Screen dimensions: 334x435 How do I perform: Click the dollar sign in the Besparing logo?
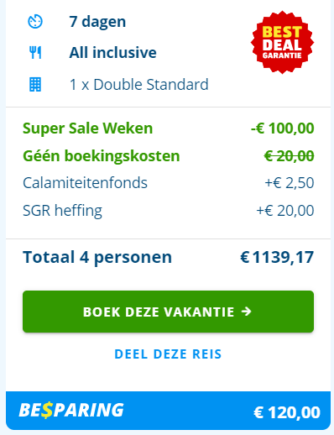47,410
